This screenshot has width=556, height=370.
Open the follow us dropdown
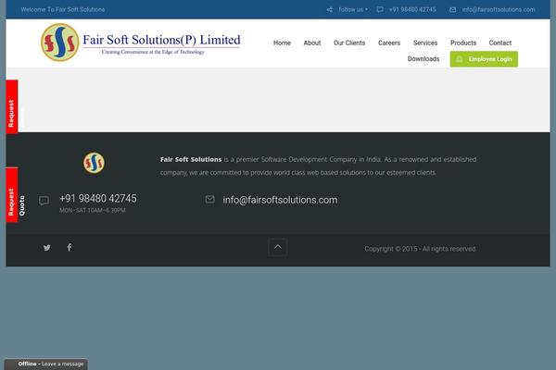(x=353, y=9)
